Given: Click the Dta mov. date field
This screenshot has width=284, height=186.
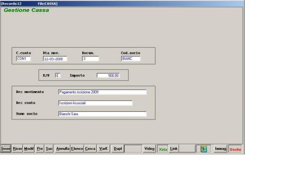Looking at the screenshot, I should tap(55, 59).
